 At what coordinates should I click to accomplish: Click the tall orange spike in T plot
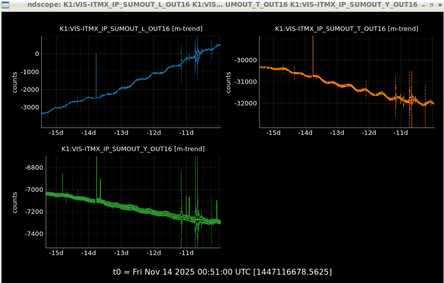[x=313, y=54]
